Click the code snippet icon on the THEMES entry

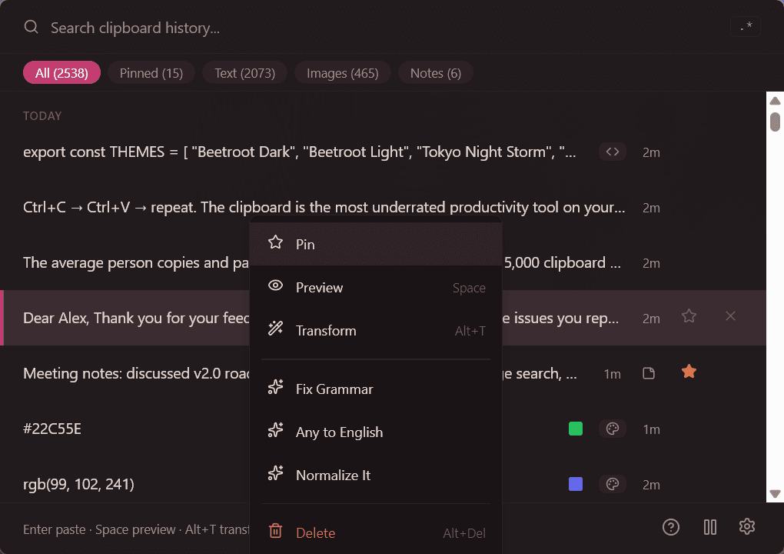(x=613, y=152)
